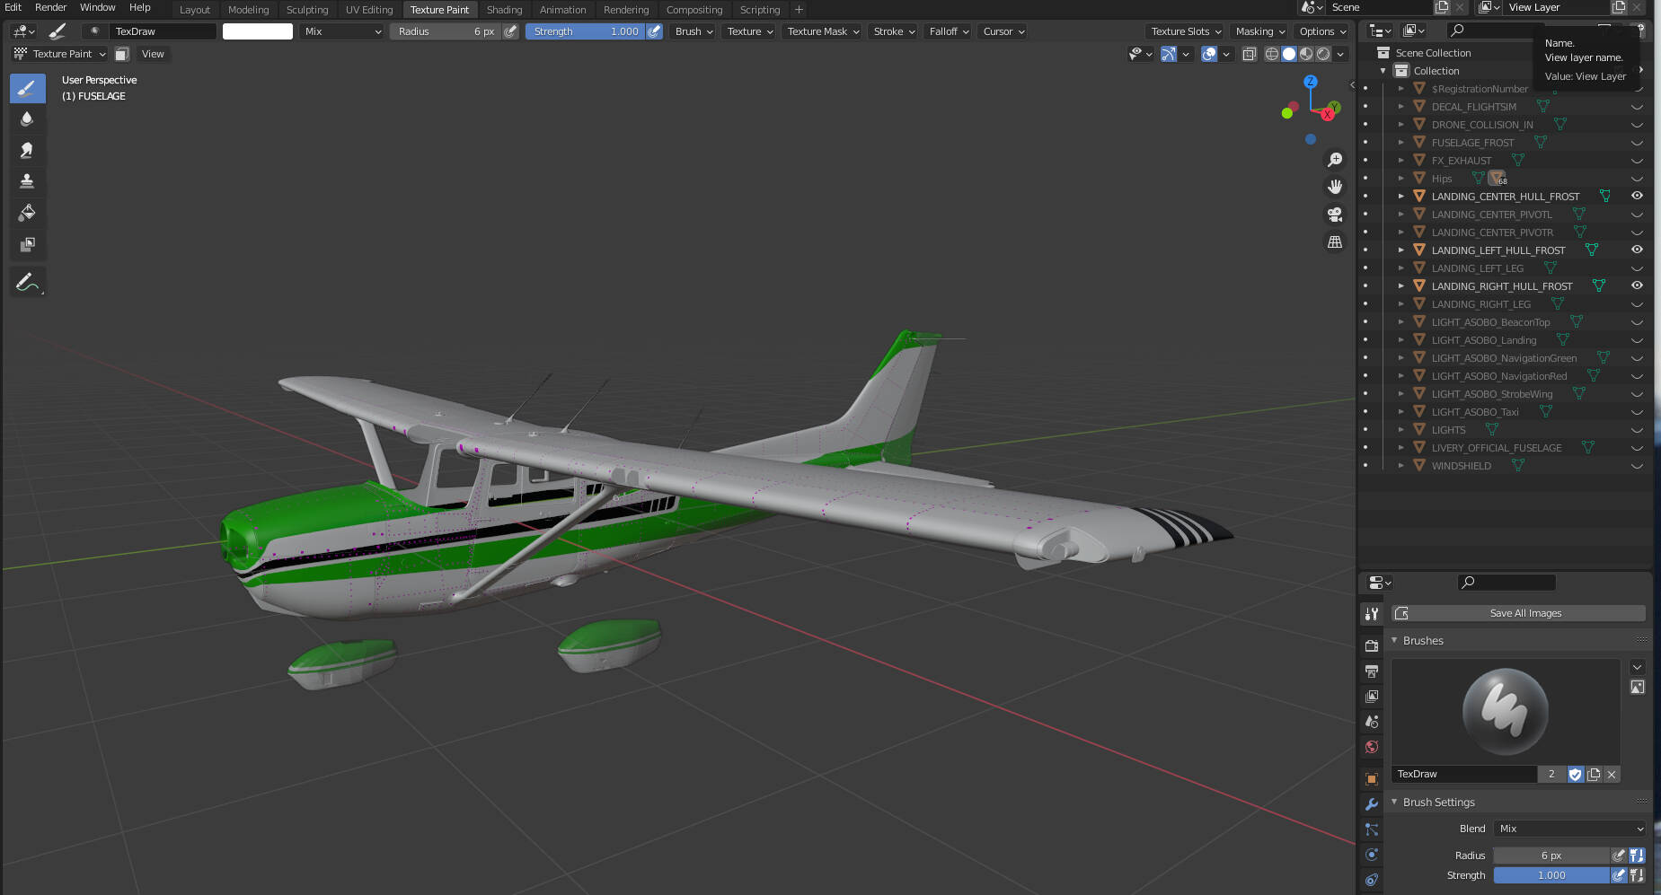Select the Clone stamp tool
The width and height of the screenshot is (1661, 895).
tap(27, 181)
